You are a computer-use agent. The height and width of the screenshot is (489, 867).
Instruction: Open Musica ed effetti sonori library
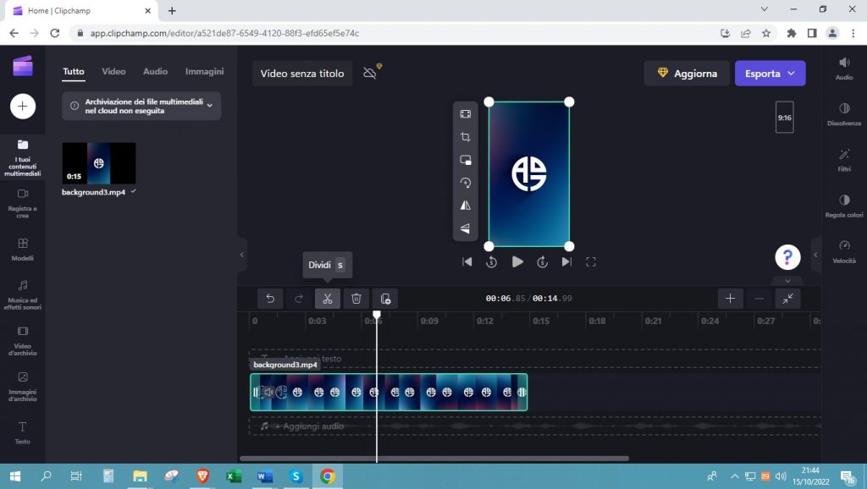tap(23, 294)
